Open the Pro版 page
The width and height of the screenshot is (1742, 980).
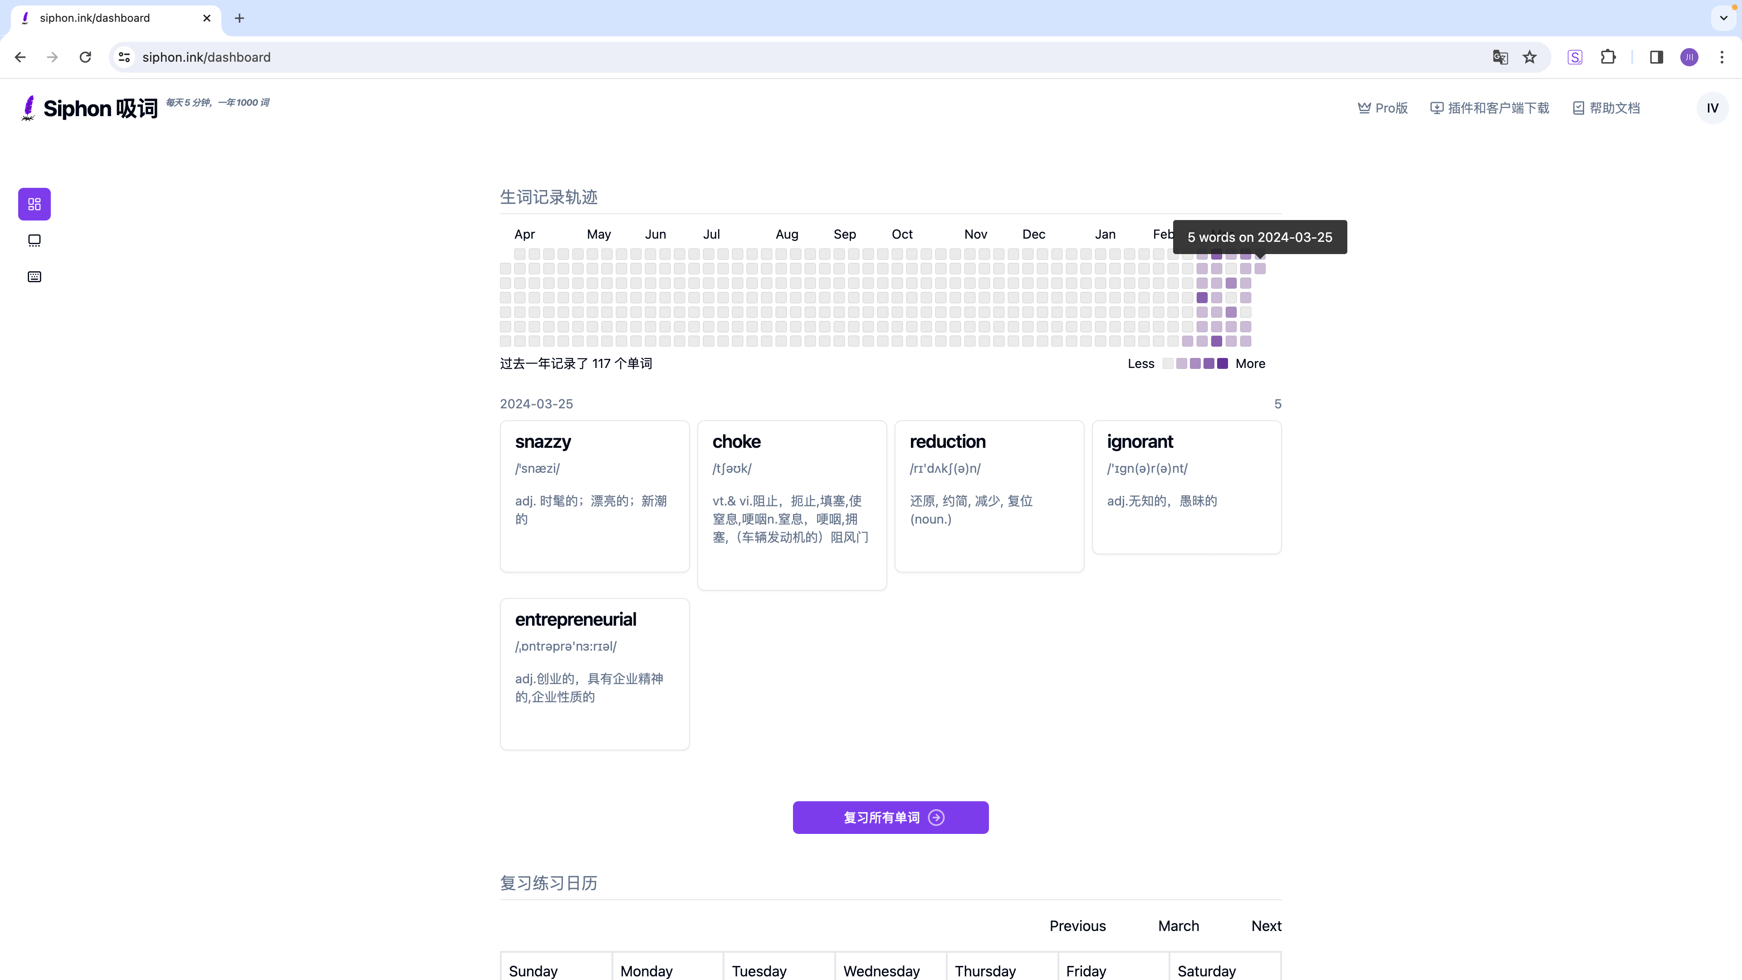(x=1383, y=108)
